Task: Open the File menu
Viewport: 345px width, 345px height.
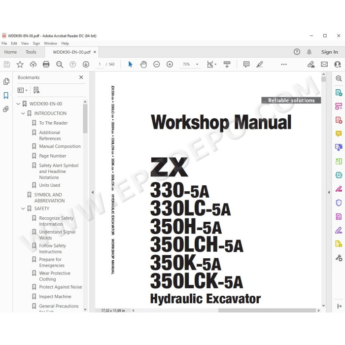Action: tap(4, 43)
